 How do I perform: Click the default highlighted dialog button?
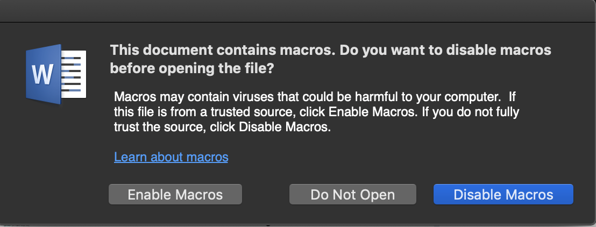tap(503, 194)
